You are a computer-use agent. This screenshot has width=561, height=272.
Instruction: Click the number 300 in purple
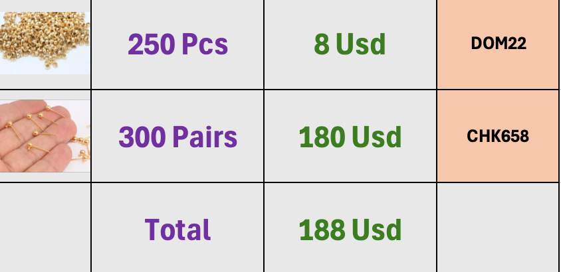tap(142, 137)
